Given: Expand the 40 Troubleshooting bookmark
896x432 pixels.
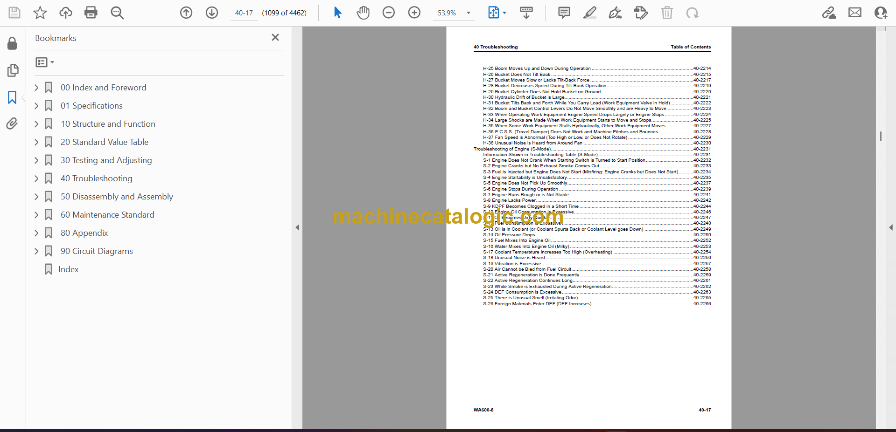Looking at the screenshot, I should pyautogui.click(x=36, y=178).
